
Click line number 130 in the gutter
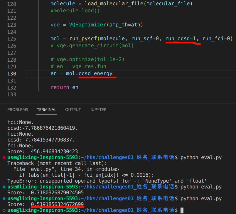(x=11, y=74)
